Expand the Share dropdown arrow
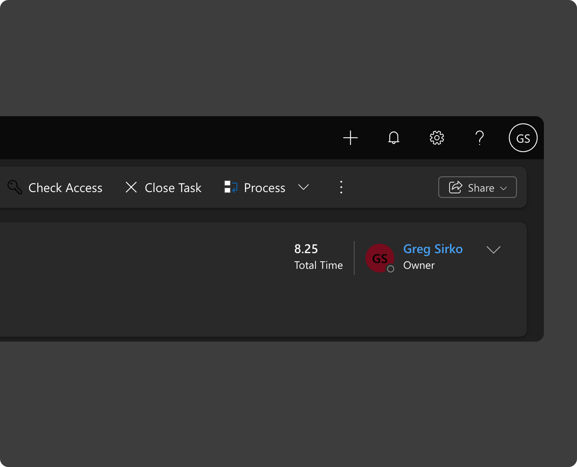577x467 pixels. tap(504, 188)
